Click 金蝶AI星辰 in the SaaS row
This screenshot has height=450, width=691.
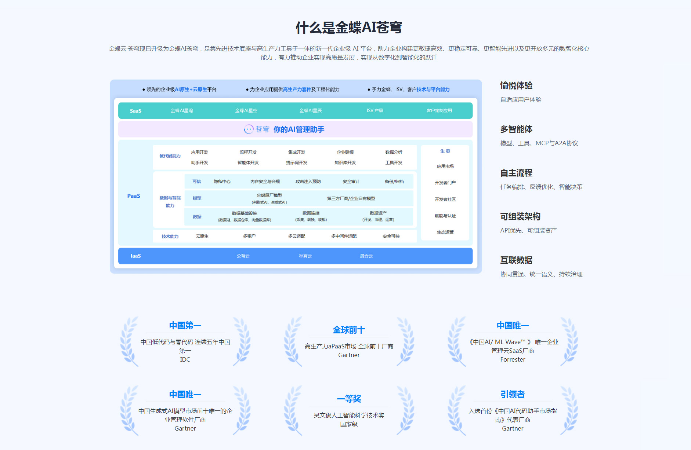[x=311, y=110]
